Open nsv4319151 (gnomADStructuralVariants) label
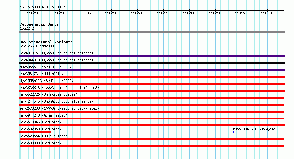The image size is (294, 159). tap(56, 53)
